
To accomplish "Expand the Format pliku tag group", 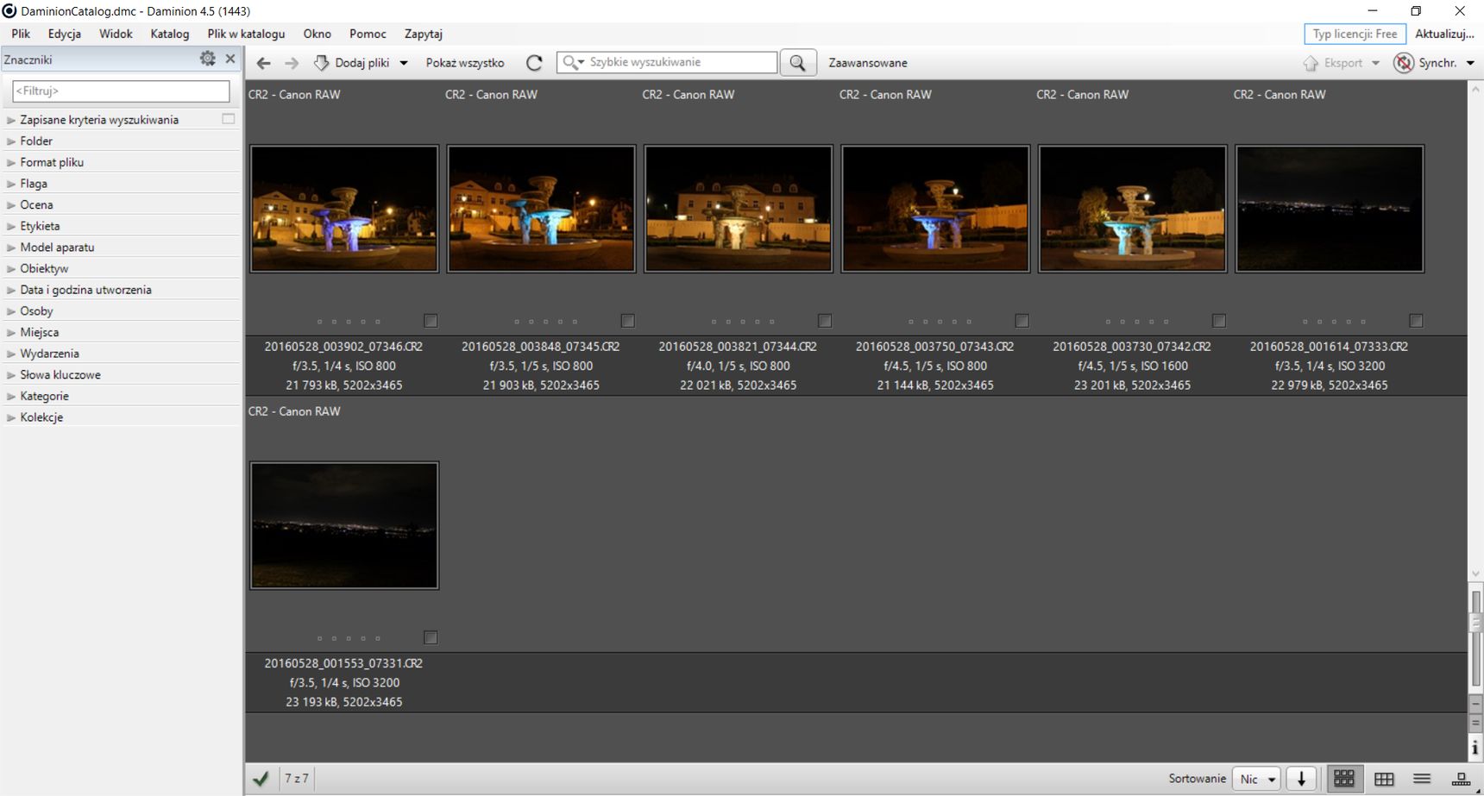I will click(x=11, y=162).
